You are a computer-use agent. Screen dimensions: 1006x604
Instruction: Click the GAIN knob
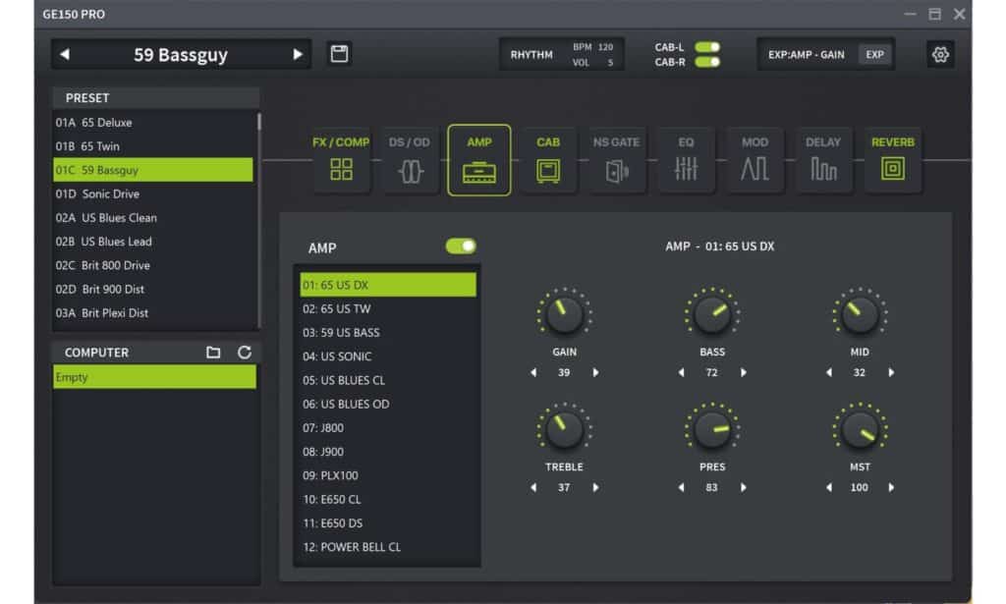point(564,314)
